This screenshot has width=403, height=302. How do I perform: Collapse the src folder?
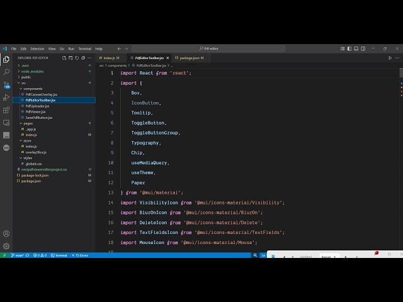(55, 83)
